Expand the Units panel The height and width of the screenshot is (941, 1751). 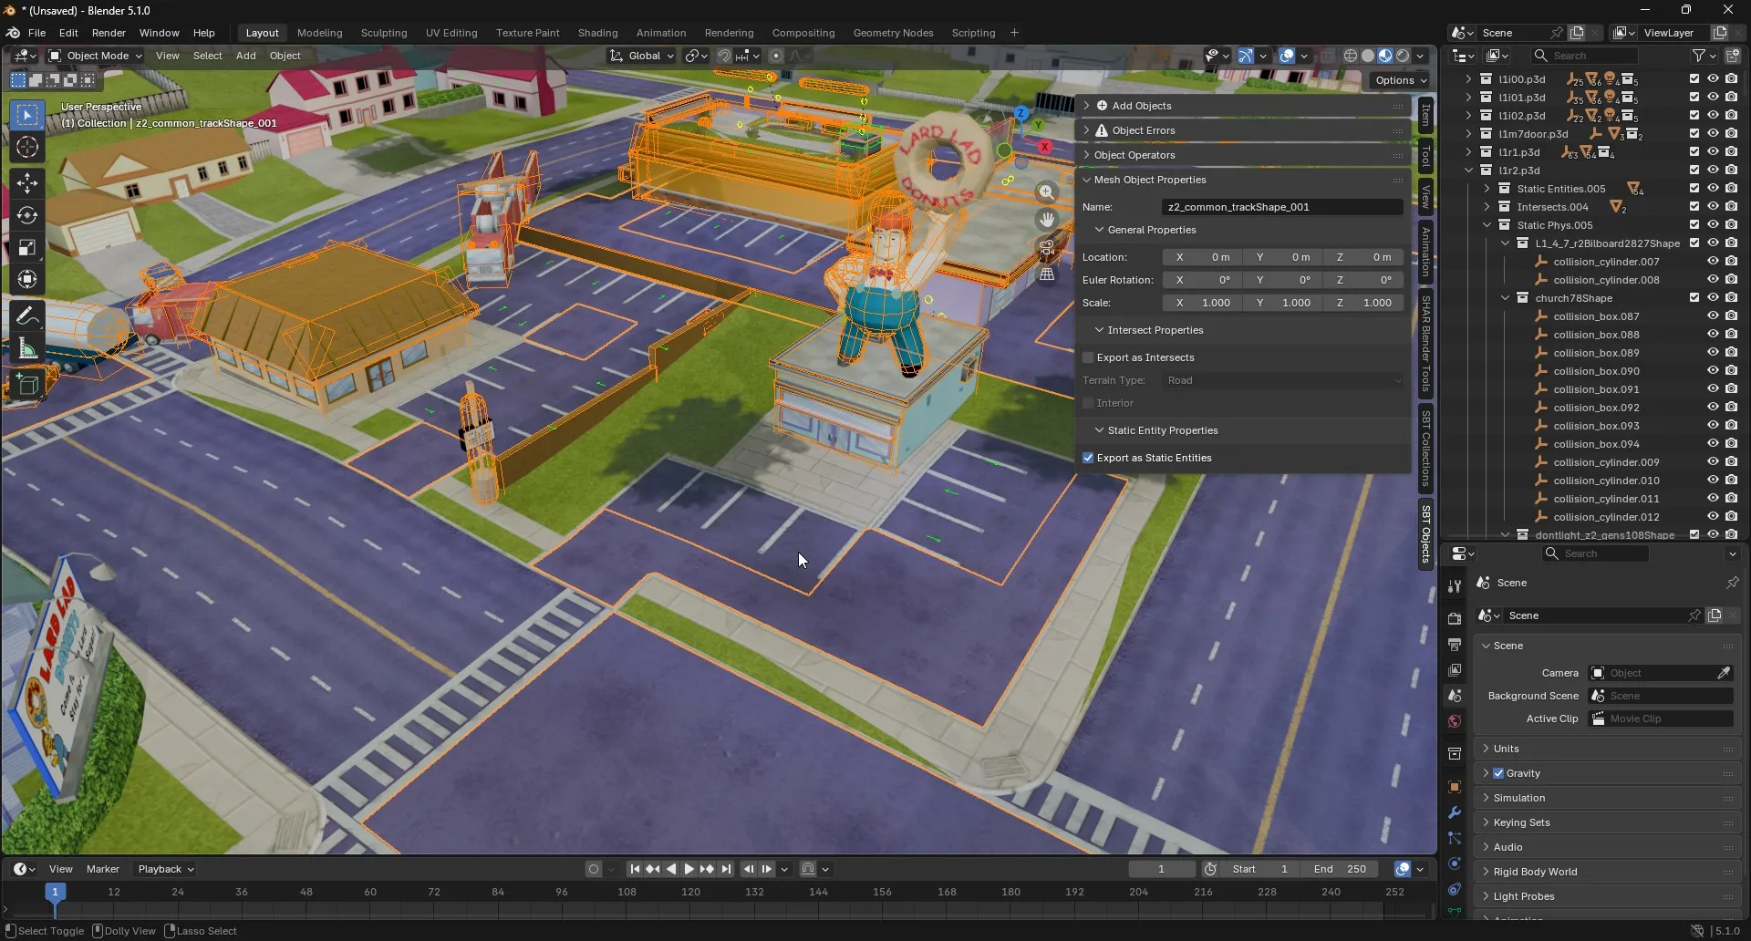tap(1607, 749)
